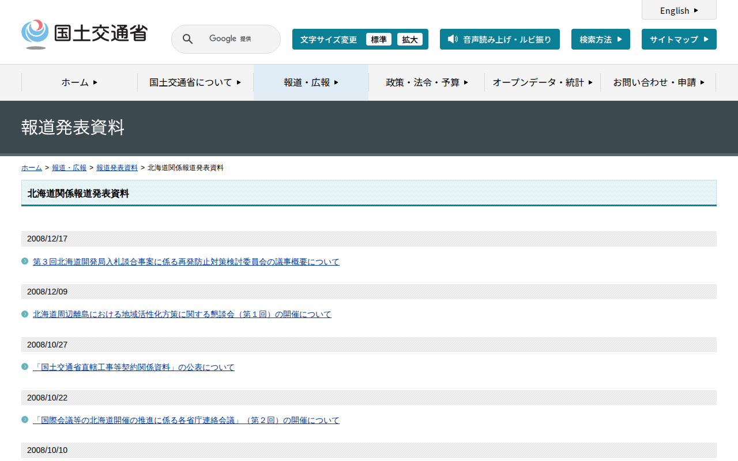Click the 国土交通省 logo
The image size is (738, 461).
84,34
